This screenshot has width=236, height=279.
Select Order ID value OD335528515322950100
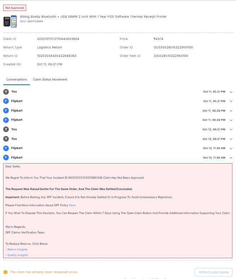(x=173, y=47)
